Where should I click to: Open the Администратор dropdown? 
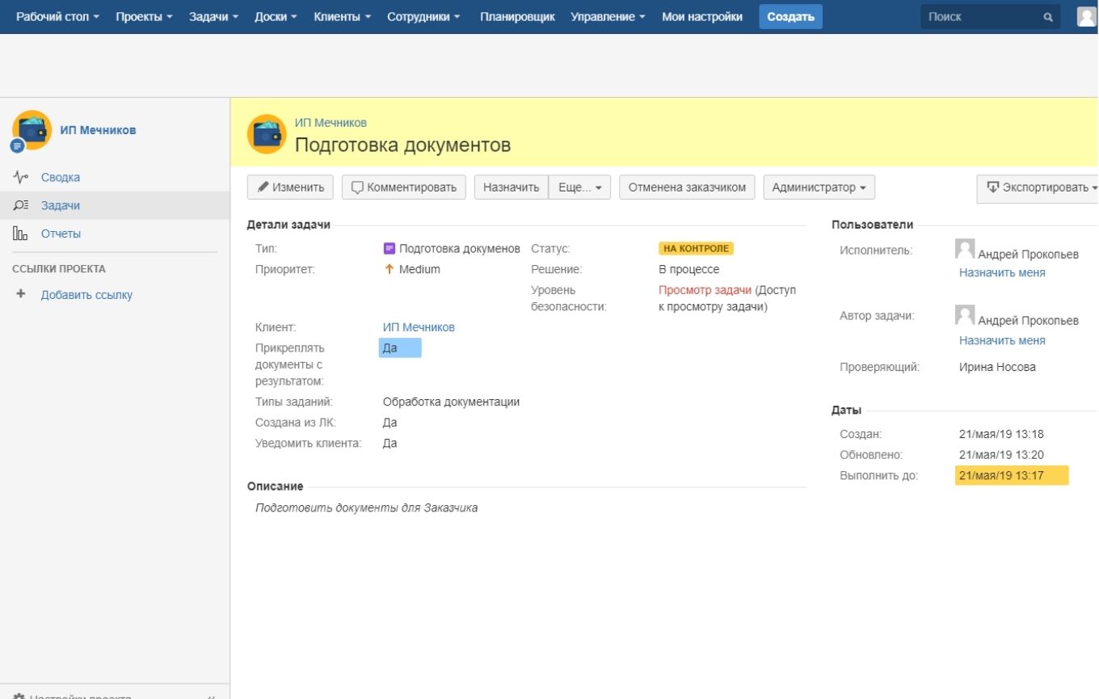(819, 187)
